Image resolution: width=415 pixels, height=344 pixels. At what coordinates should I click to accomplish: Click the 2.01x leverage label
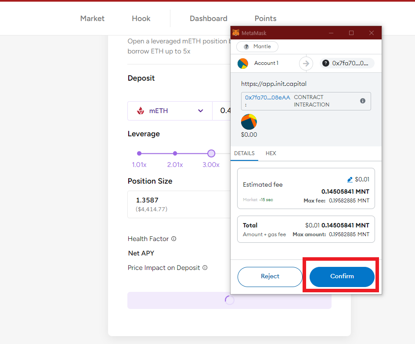pos(175,165)
